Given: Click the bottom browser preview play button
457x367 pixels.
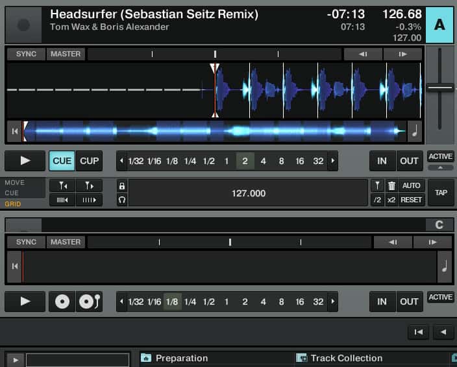Looking at the screenshot, I should [16, 360].
